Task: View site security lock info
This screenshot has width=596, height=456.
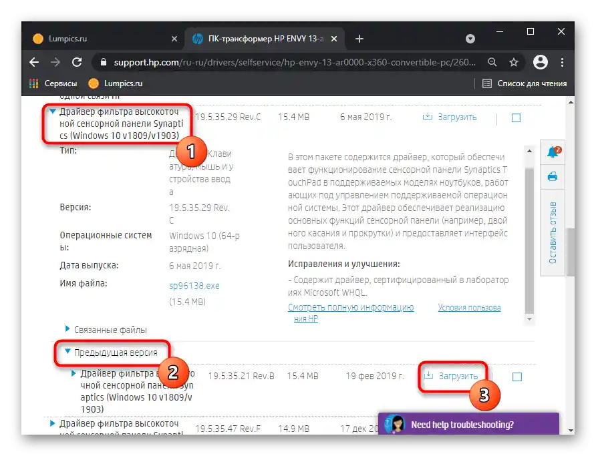Action: coord(104,62)
